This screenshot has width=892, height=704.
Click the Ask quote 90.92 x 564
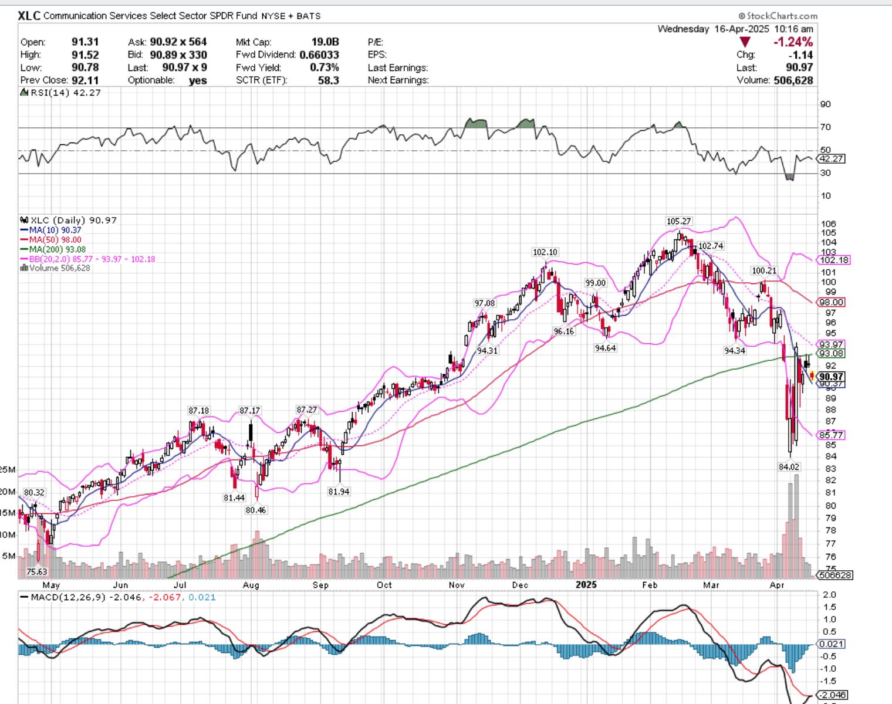pos(178,42)
